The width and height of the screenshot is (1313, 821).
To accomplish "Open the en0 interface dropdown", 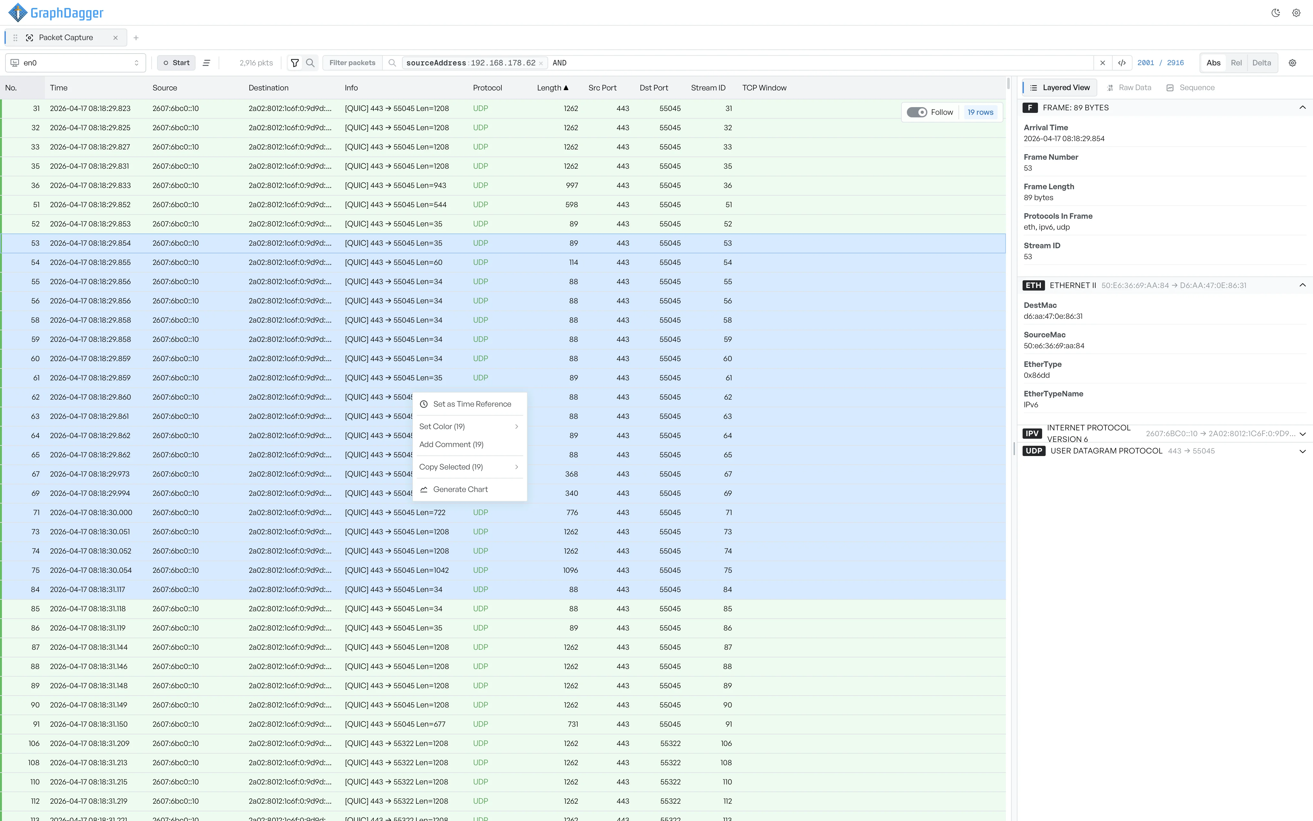I will (x=75, y=63).
